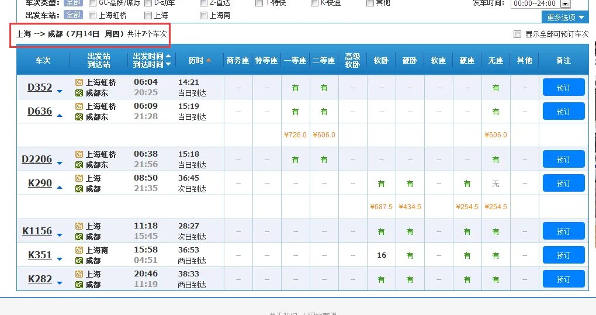Click 二等座 column header
596x315 pixels.
(324, 60)
